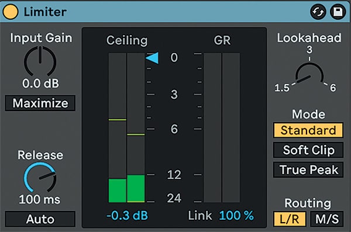
Task: Toggle the Limiter device activator button
Action: point(11,12)
